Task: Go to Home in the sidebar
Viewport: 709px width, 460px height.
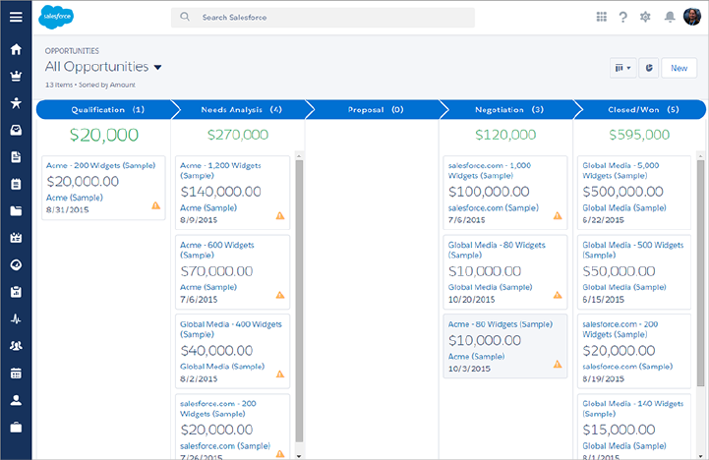Action: click(16, 50)
